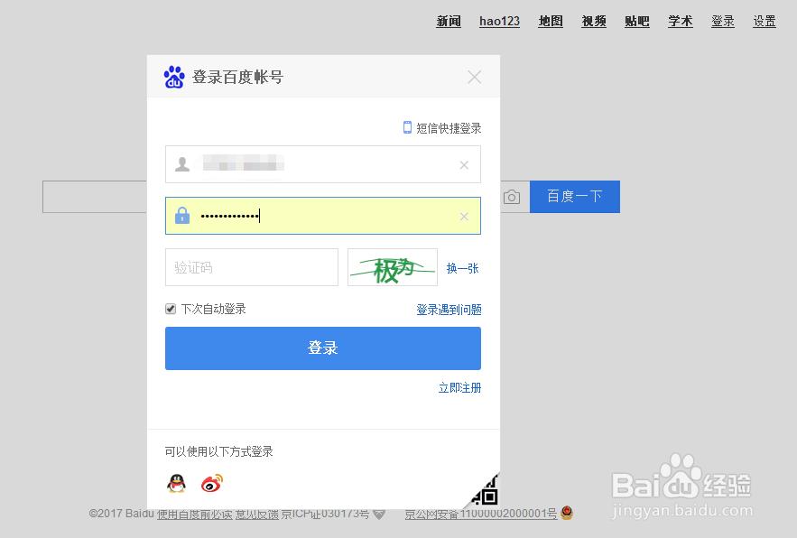
Task: Open 学术 in top navigation
Action: coord(681,22)
